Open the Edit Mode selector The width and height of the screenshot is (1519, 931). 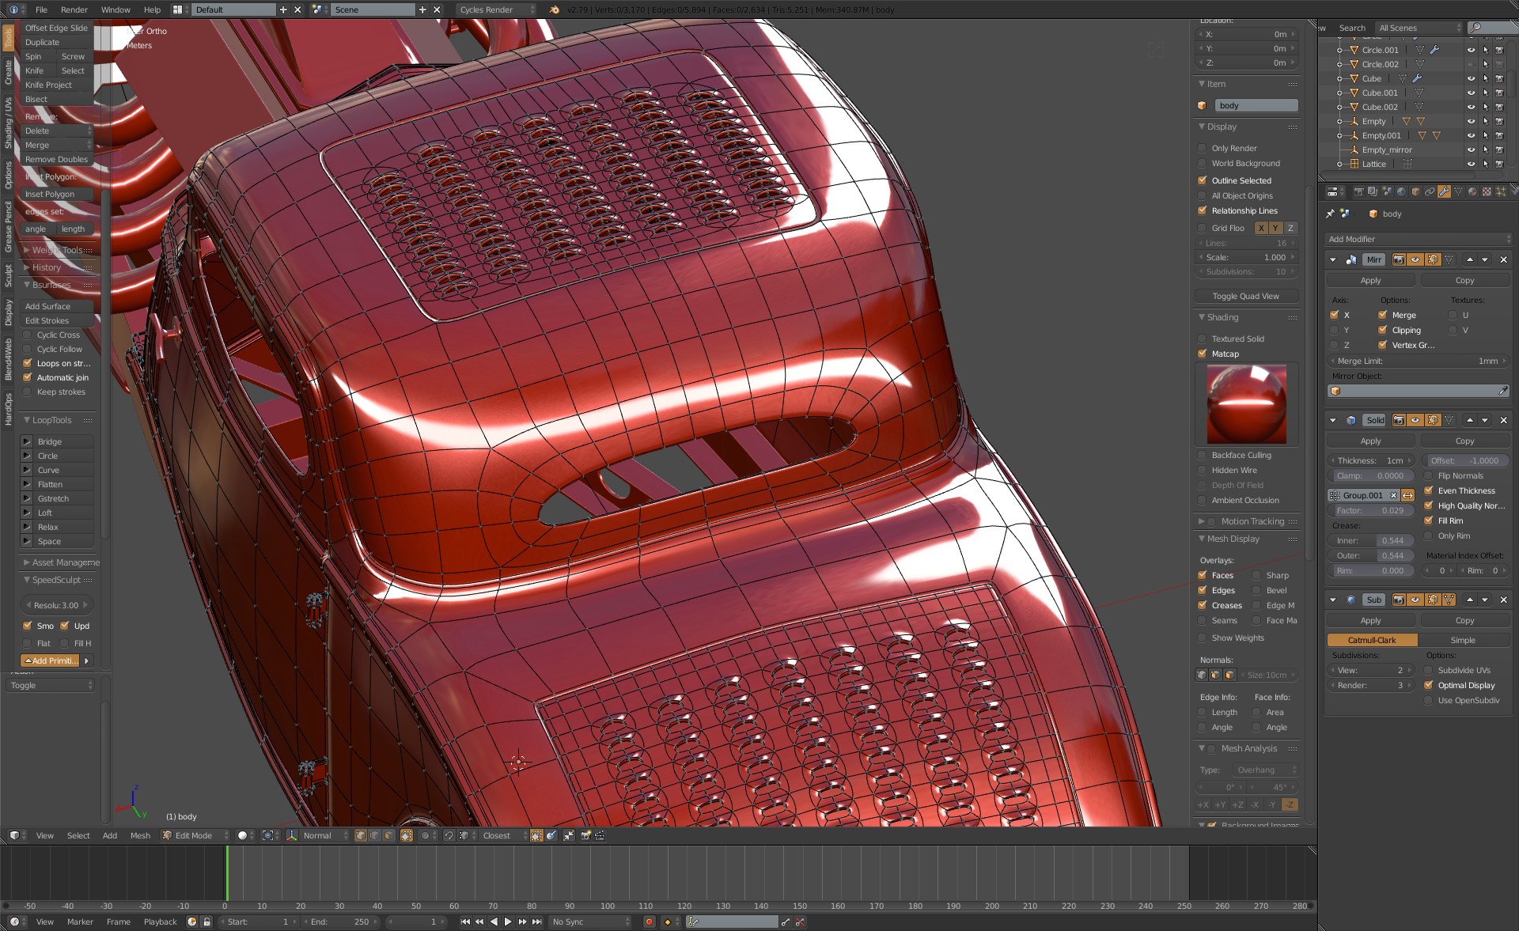(195, 835)
